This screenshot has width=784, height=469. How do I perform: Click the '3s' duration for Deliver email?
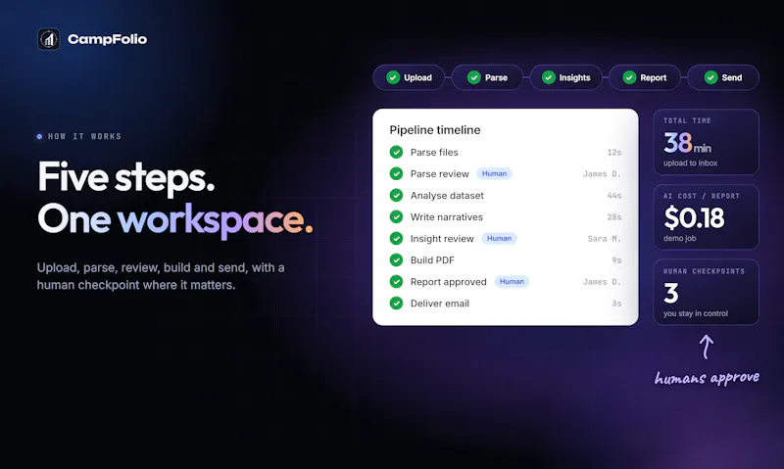(616, 304)
